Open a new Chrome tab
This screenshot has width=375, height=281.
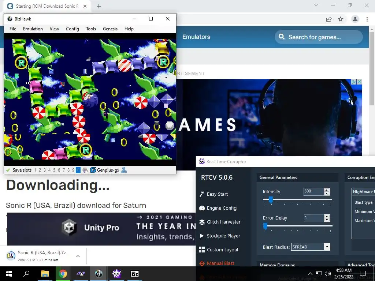click(x=99, y=6)
